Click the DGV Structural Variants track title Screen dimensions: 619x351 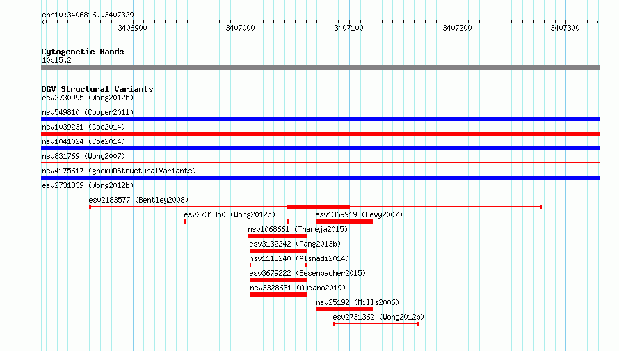click(97, 89)
